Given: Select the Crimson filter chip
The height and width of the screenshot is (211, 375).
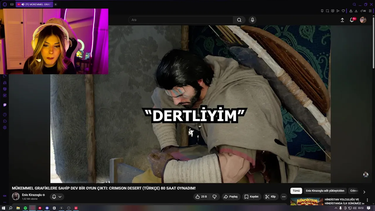Looking at the screenshot, I should pyautogui.click(x=354, y=191).
